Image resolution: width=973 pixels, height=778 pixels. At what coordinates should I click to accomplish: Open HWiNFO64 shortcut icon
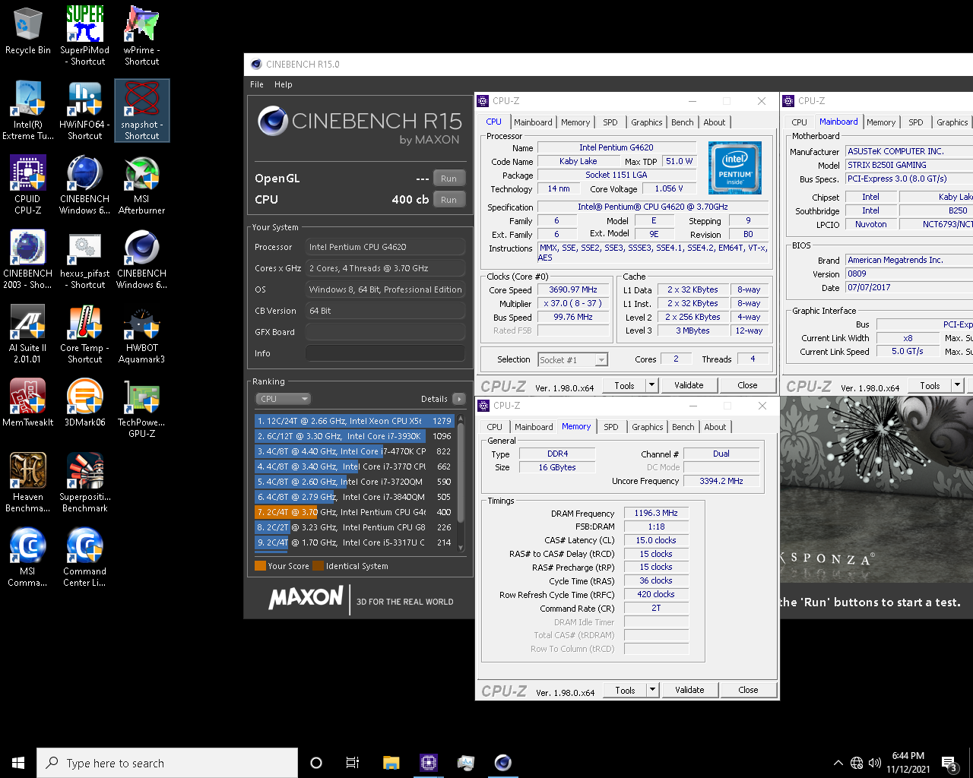pos(84,111)
